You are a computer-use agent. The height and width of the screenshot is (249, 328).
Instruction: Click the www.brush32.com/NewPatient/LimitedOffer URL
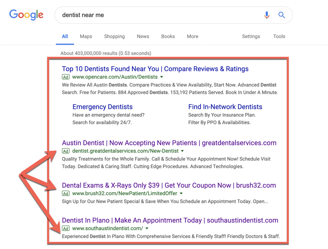coord(125,194)
